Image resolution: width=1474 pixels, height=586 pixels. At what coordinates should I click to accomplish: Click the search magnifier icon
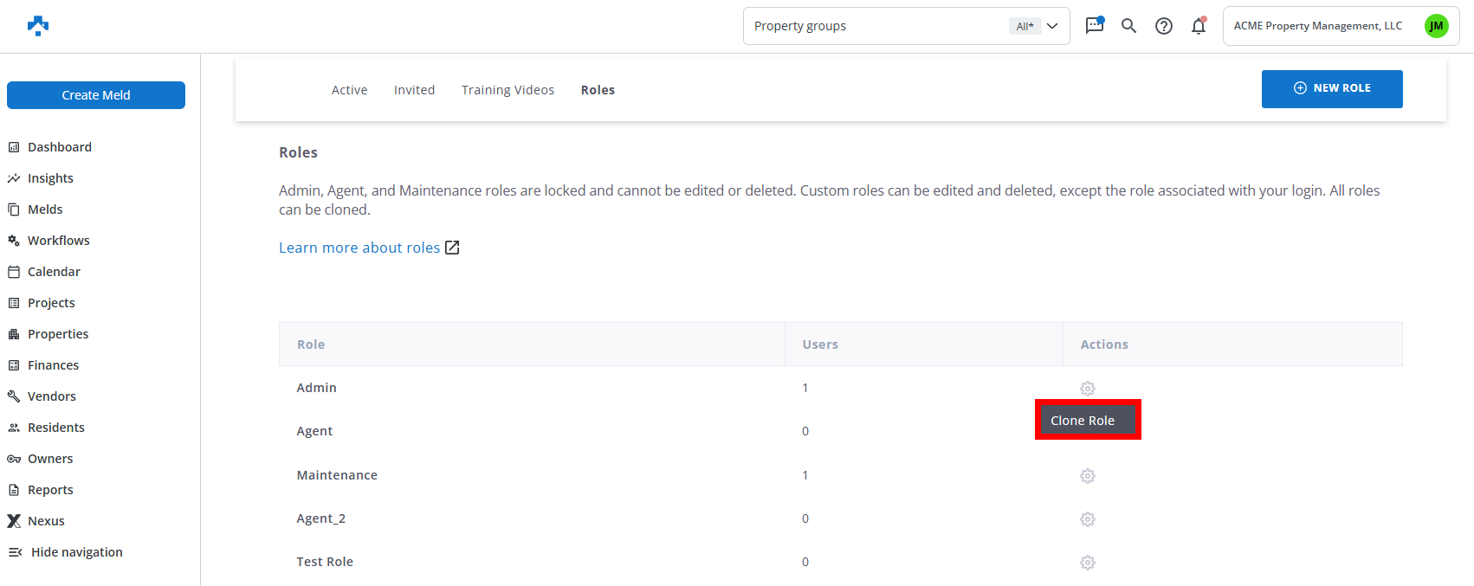click(1128, 26)
